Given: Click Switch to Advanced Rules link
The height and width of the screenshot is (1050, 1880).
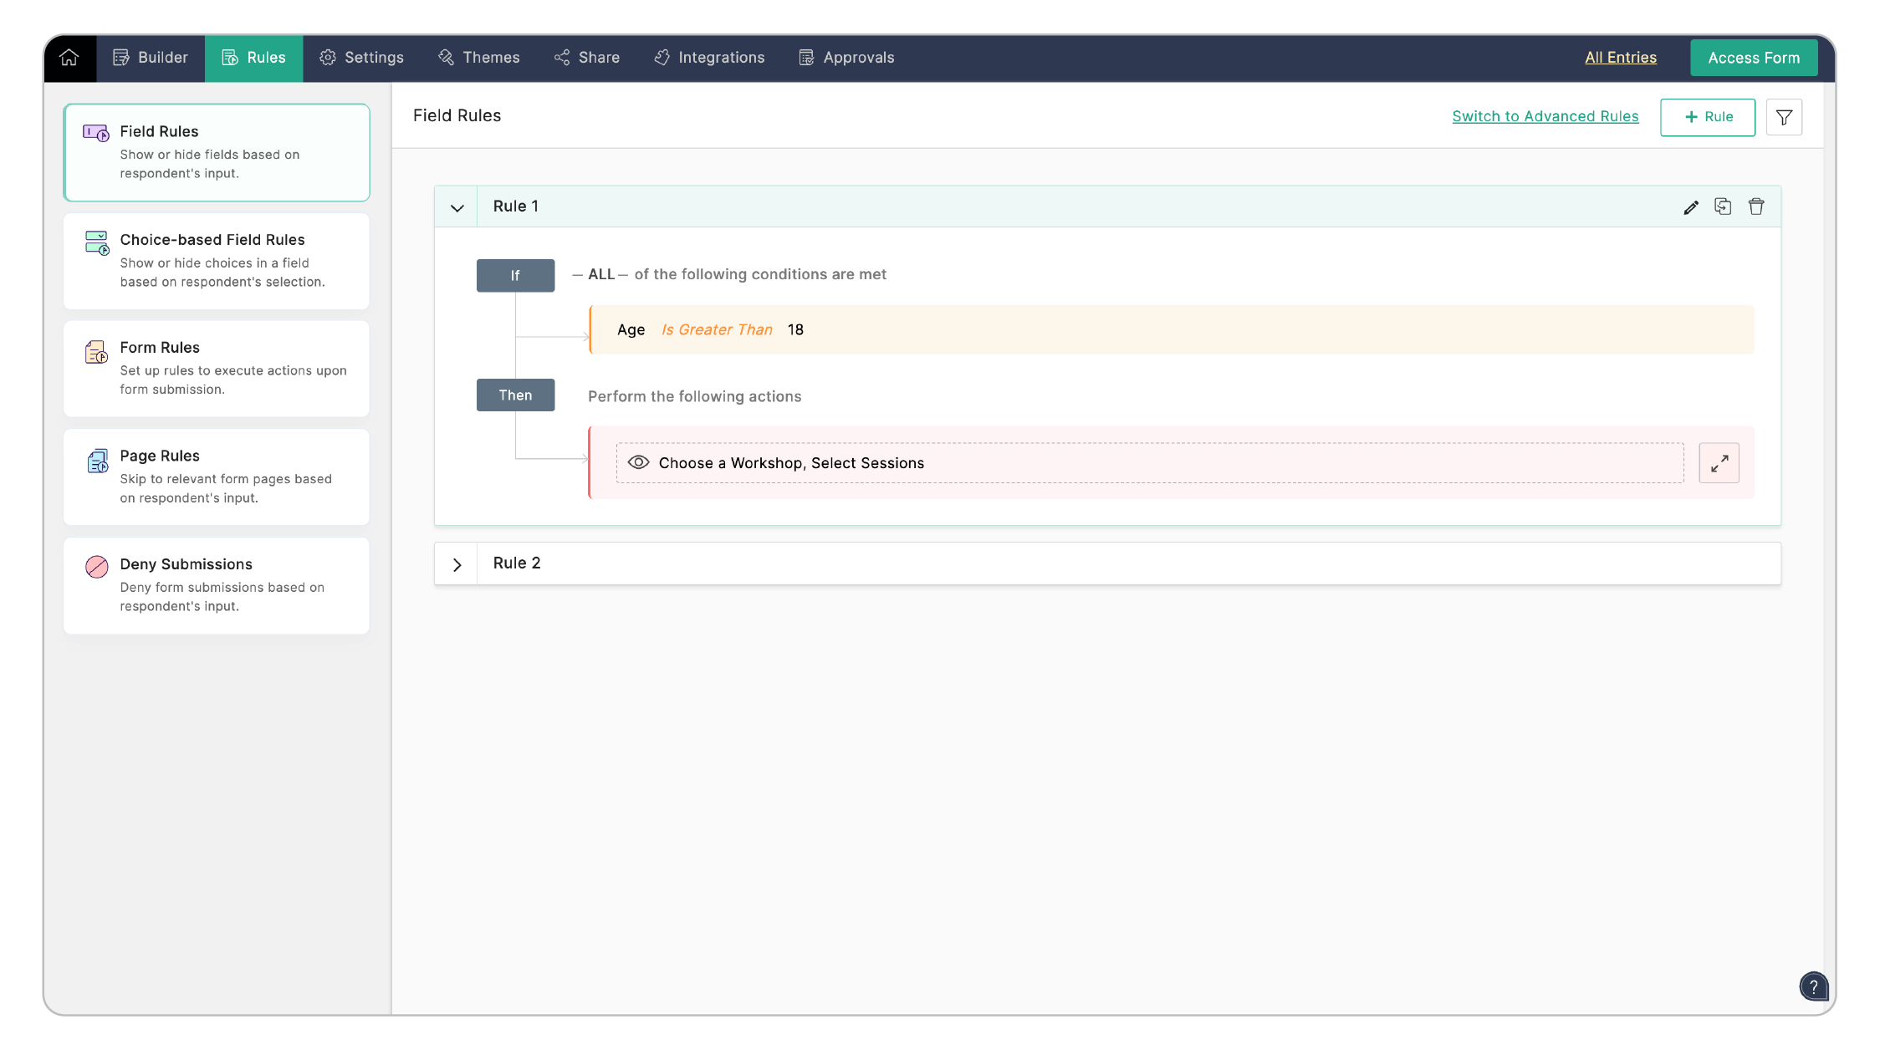Looking at the screenshot, I should click(x=1545, y=117).
